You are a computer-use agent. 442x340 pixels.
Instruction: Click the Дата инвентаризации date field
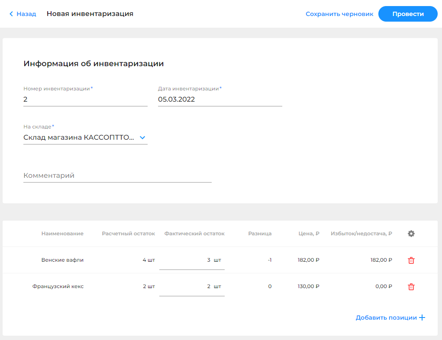click(x=219, y=99)
